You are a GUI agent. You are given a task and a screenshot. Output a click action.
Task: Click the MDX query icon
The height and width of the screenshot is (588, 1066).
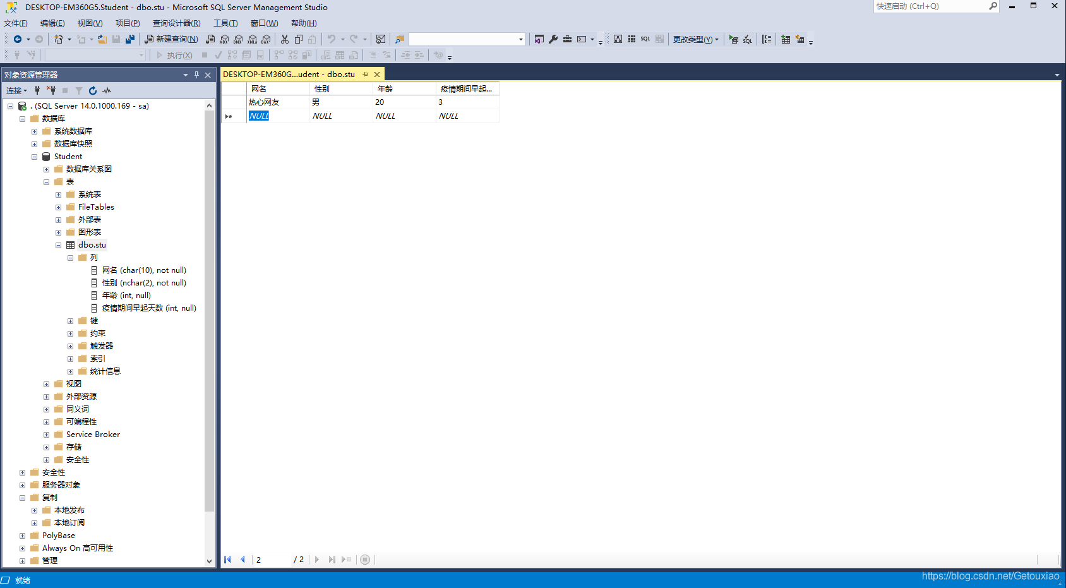(224, 39)
